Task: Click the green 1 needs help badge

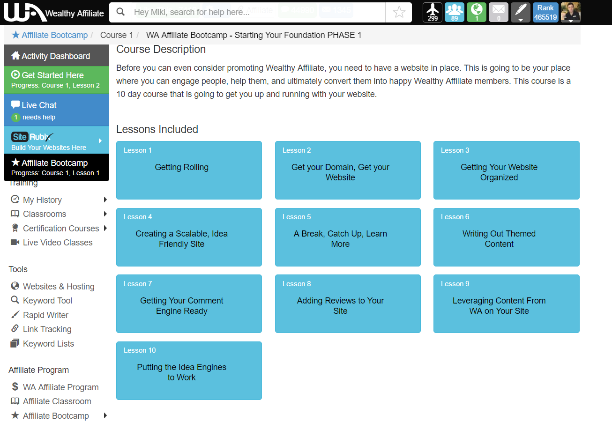Action: coord(16,117)
